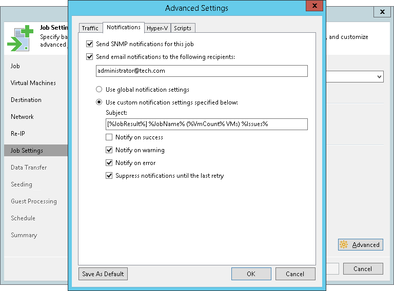This screenshot has height=291, width=394.
Task: Open Destination wizard step
Action: point(26,100)
